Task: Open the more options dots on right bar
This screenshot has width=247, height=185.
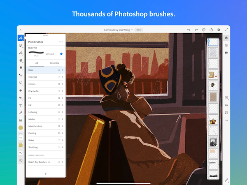Action: [226, 120]
